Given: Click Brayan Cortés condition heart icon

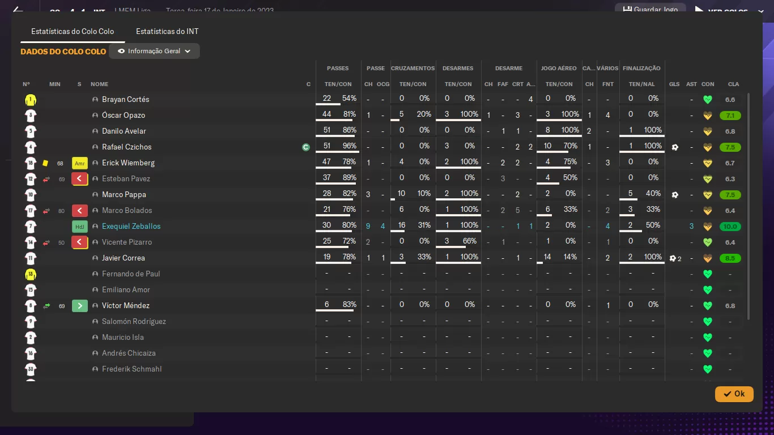Looking at the screenshot, I should 707,100.
